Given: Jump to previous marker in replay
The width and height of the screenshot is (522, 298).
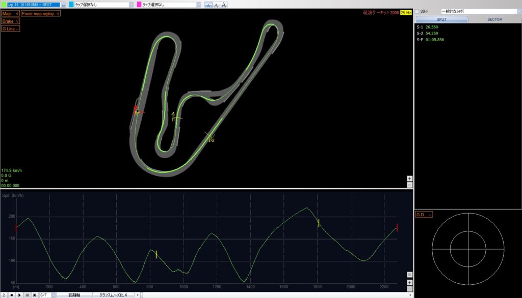Looking at the screenshot, I should [x=27, y=295].
